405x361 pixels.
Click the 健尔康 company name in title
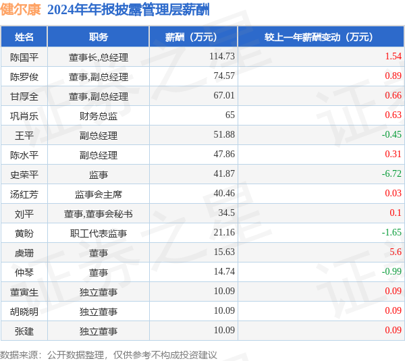tap(21, 9)
